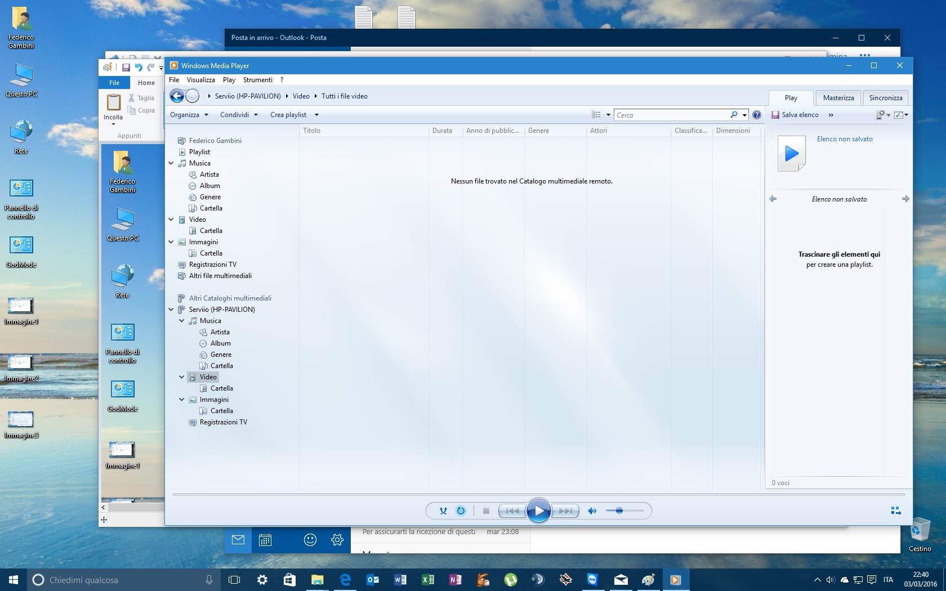The height and width of the screenshot is (591, 946).
Task: Click the Genere column header
Action: pyautogui.click(x=555, y=131)
